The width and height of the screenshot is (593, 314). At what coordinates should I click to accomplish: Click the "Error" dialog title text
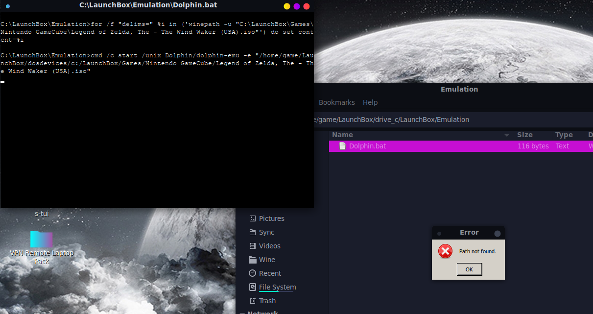click(x=469, y=232)
